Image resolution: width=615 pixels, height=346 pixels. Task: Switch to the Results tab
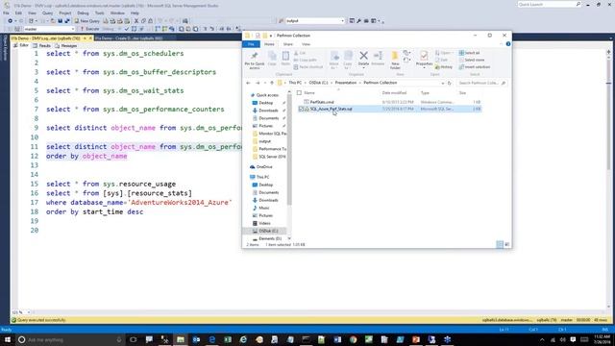pyautogui.click(x=41, y=46)
